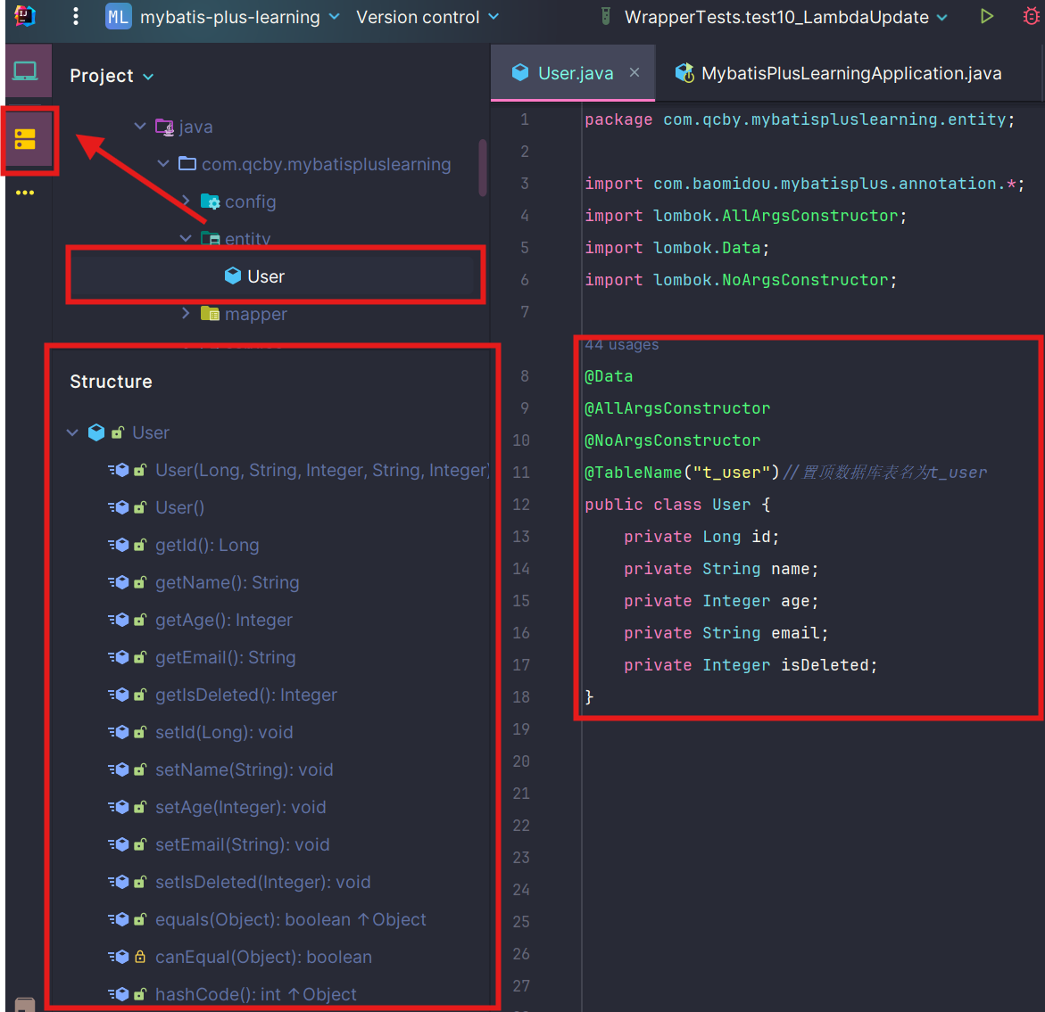1045x1012 pixels.
Task: Click the lock icon beside canEqual(Object)
Action: tap(140, 957)
